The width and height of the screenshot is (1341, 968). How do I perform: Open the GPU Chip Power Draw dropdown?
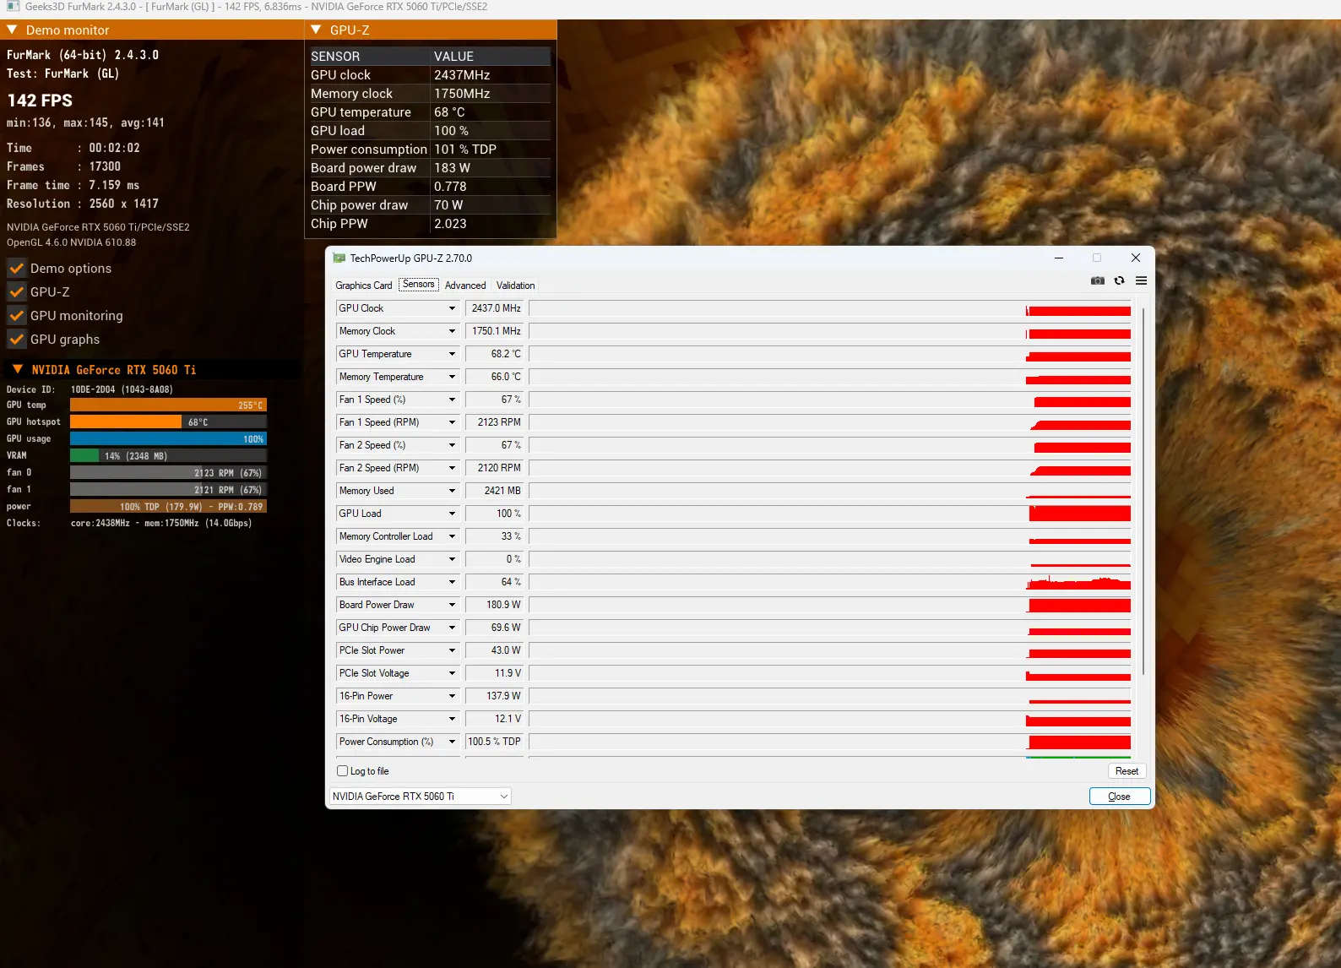tap(452, 628)
